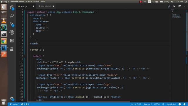Click the vertical editor scrollbar
This screenshot has width=188, height=106.
pyautogui.click(x=187, y=31)
